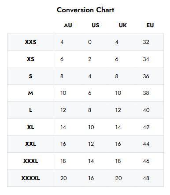Select the UK column header

123,25
